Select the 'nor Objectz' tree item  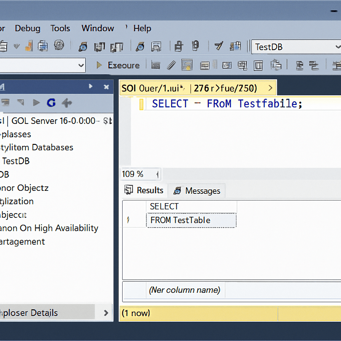pyautogui.click(x=24, y=188)
